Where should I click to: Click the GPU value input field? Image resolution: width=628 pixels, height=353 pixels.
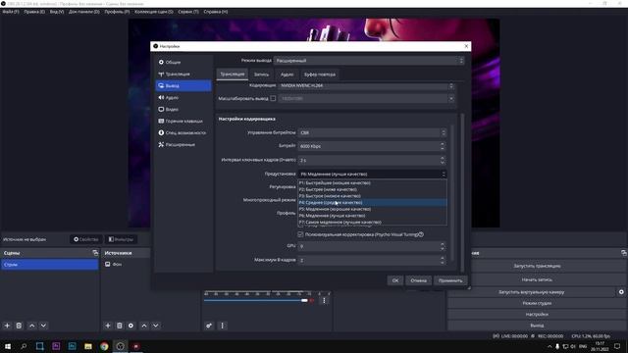[x=369, y=246]
